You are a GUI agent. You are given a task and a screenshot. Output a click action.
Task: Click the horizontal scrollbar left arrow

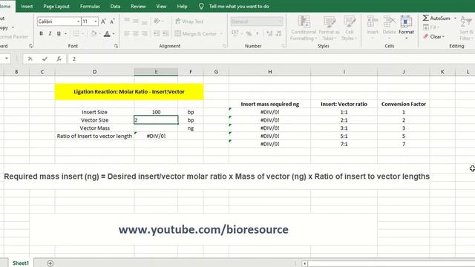(x=305, y=264)
